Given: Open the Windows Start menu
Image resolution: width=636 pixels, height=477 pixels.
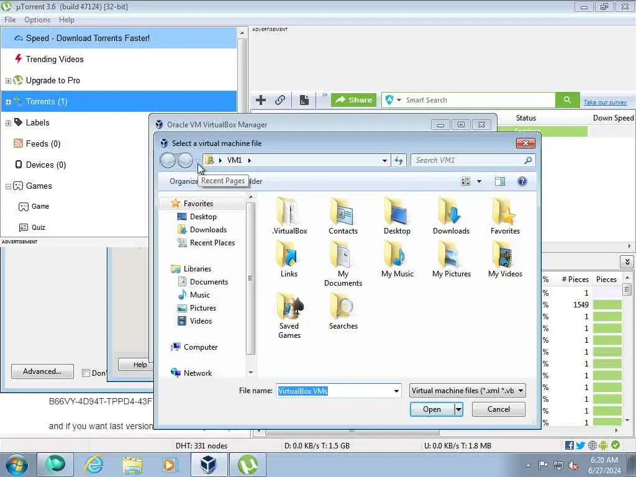Looking at the screenshot, I should [17, 465].
